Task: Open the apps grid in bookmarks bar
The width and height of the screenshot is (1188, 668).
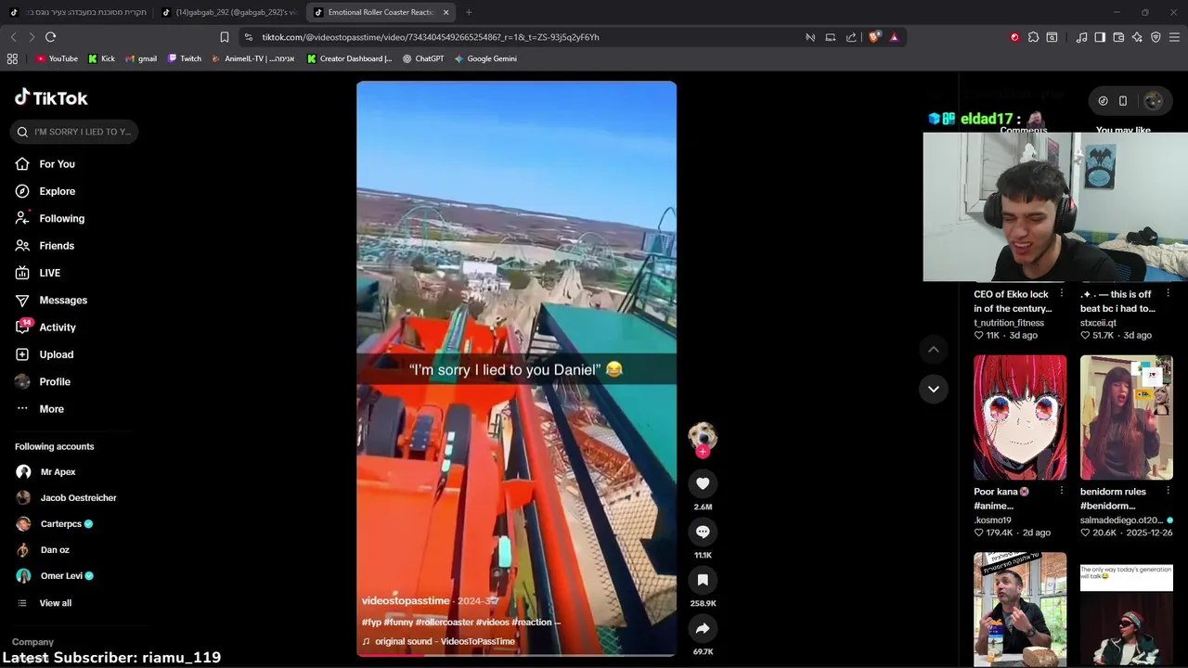Action: pos(12,58)
